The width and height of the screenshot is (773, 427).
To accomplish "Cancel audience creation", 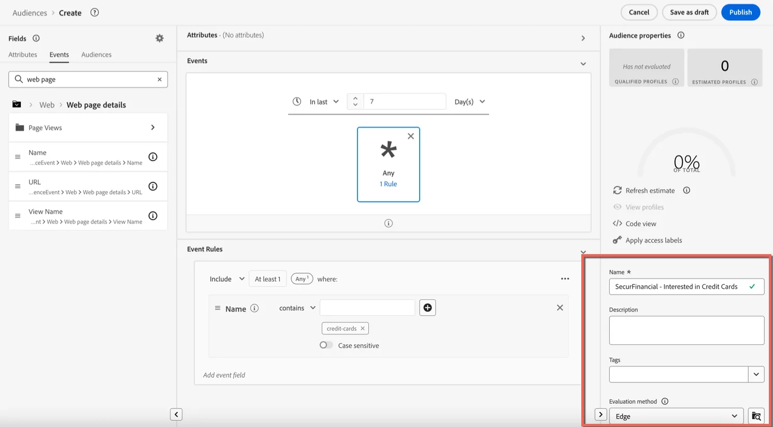I will pyautogui.click(x=639, y=12).
